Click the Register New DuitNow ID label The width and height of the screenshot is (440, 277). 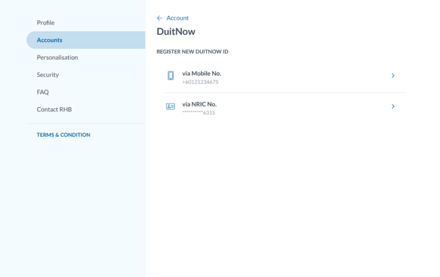pos(192,52)
